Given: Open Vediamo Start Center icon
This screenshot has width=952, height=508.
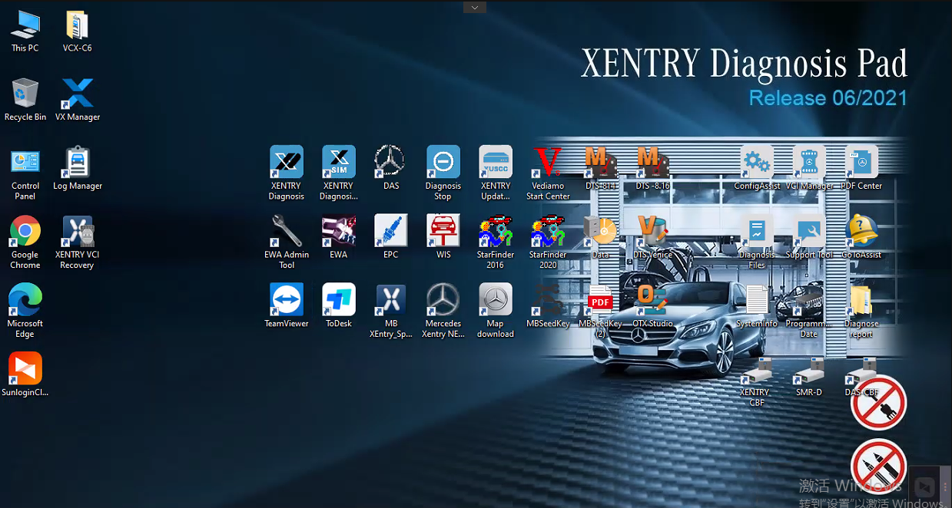Looking at the screenshot, I should click(x=548, y=163).
